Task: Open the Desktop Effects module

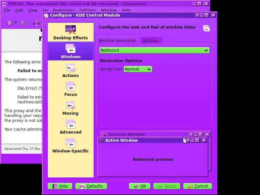Action: [x=71, y=32]
